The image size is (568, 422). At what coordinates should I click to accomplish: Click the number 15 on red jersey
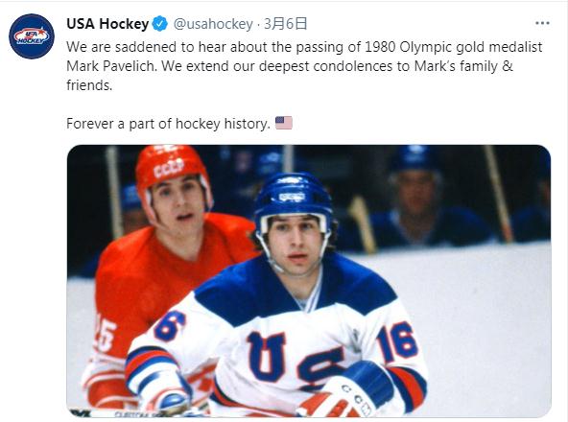(105, 333)
